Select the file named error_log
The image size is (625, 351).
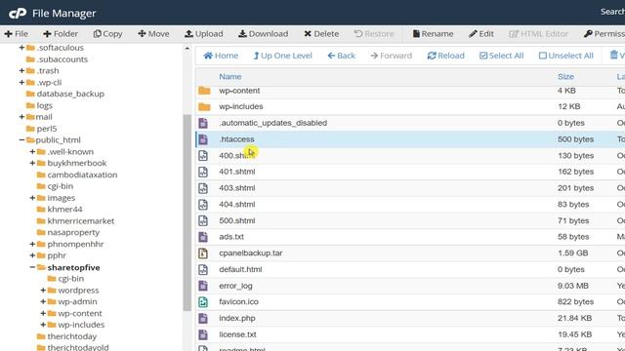coord(235,286)
